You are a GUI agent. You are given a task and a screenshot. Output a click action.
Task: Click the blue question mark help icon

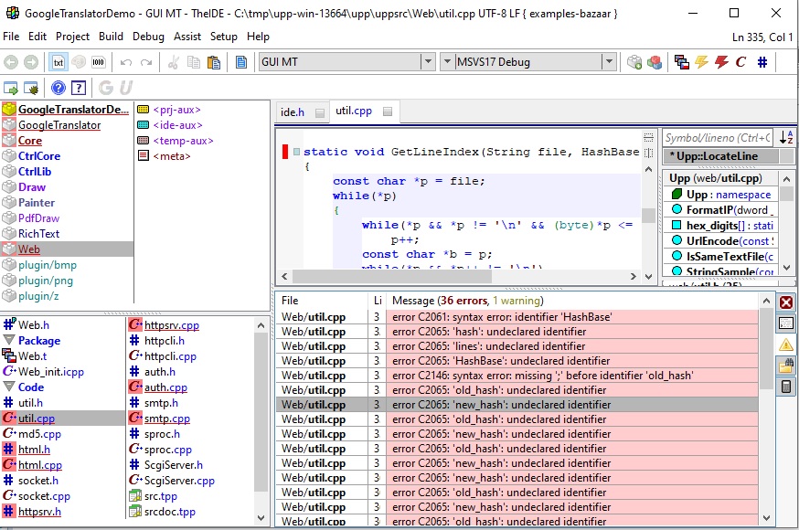pos(59,88)
